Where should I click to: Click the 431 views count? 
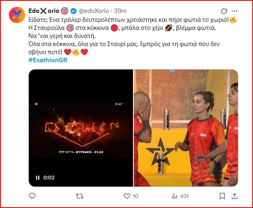pos(184,196)
